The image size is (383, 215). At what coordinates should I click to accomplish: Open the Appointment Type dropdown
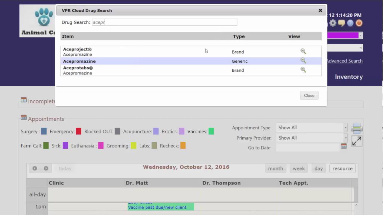[312, 128]
